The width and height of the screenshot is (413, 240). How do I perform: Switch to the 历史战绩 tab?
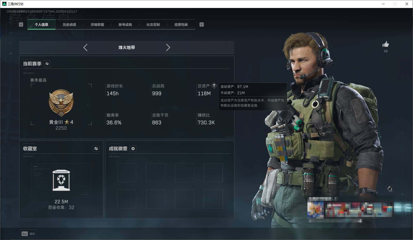(69, 24)
